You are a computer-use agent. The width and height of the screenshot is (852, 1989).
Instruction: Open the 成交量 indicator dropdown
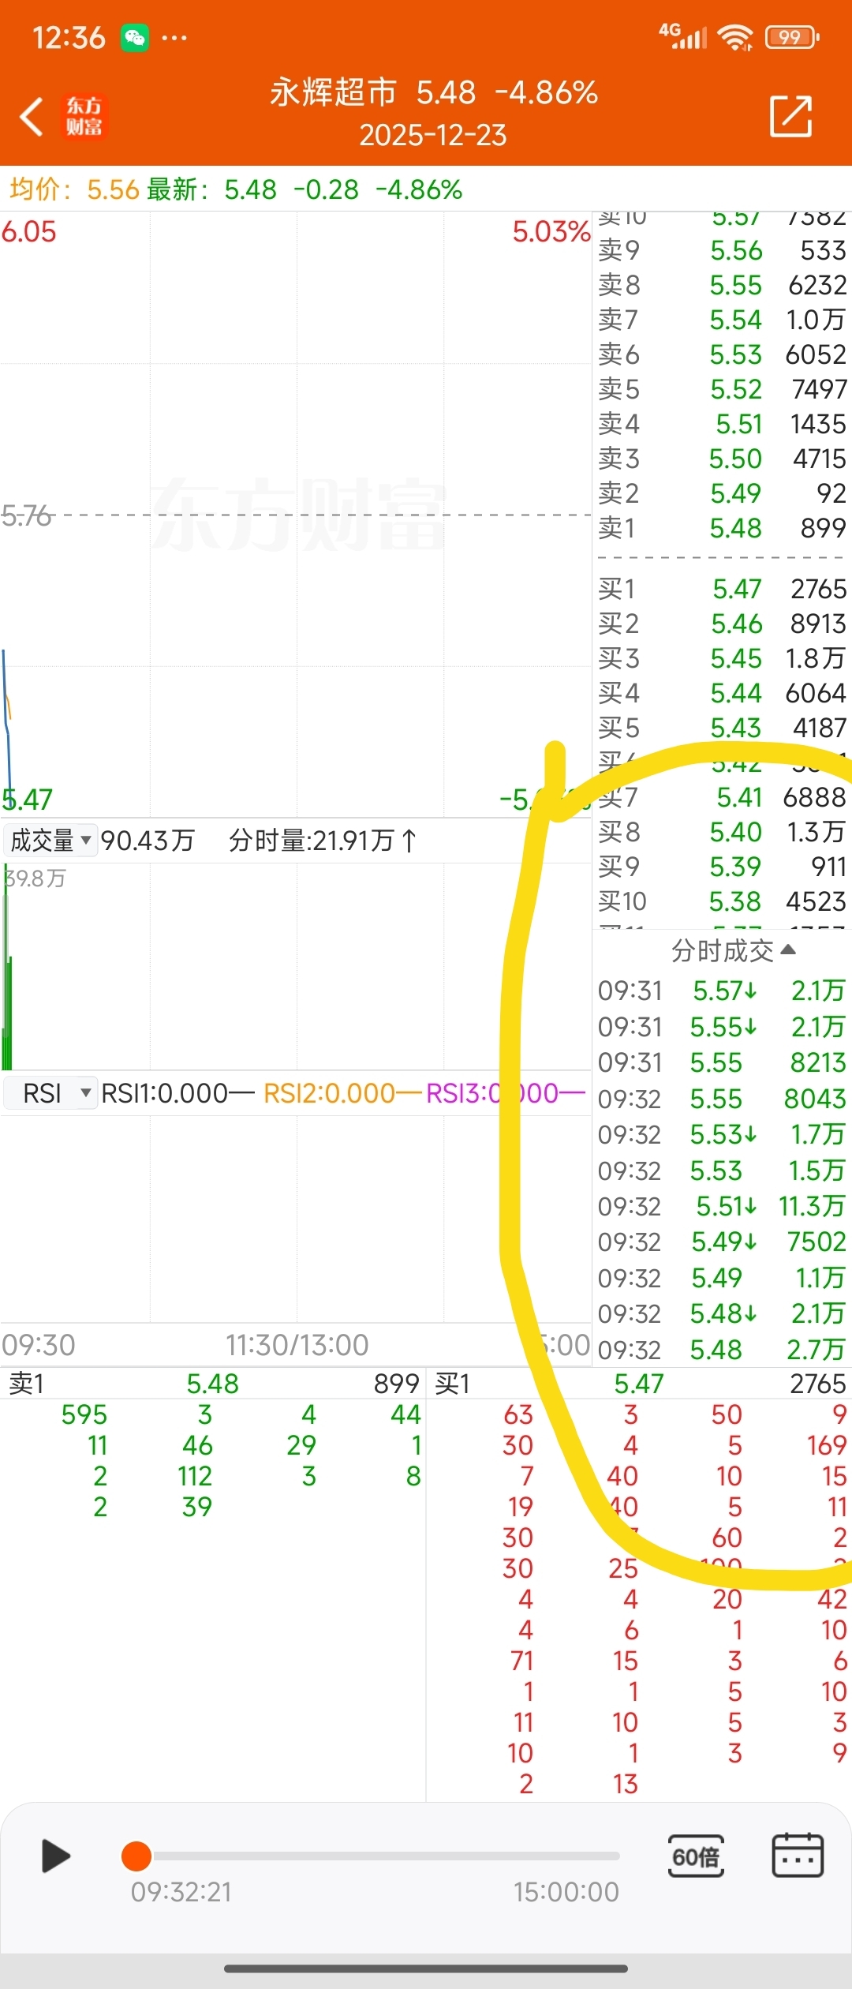[x=51, y=840]
